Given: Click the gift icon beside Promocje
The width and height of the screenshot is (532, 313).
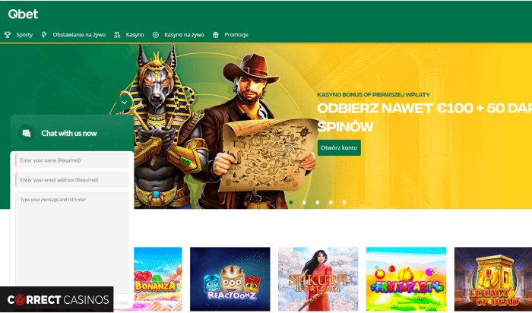Looking at the screenshot, I should point(216,35).
